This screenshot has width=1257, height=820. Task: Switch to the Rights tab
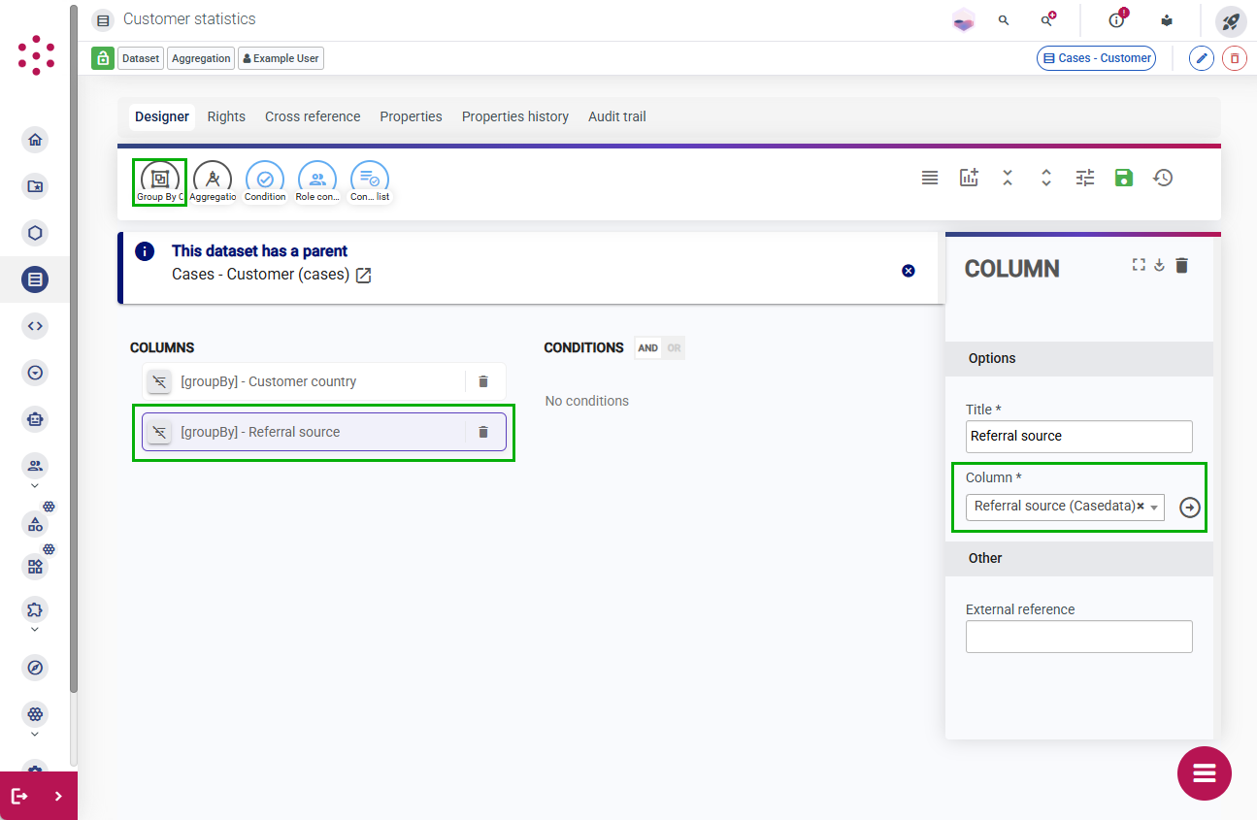[x=226, y=116]
